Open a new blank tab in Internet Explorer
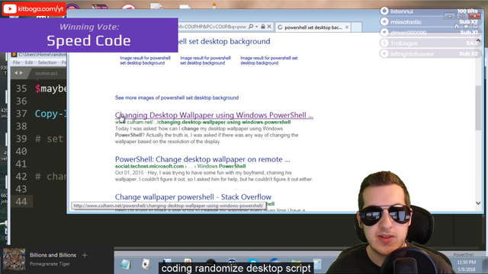Screen dimensions: 488x274 tap(357, 27)
